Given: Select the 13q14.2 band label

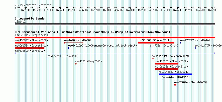Looking at the screenshot, I should (x=20, y=22).
